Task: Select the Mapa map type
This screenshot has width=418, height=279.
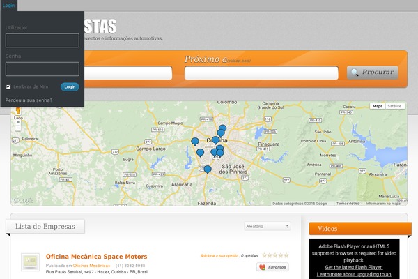Action: click(x=378, y=106)
